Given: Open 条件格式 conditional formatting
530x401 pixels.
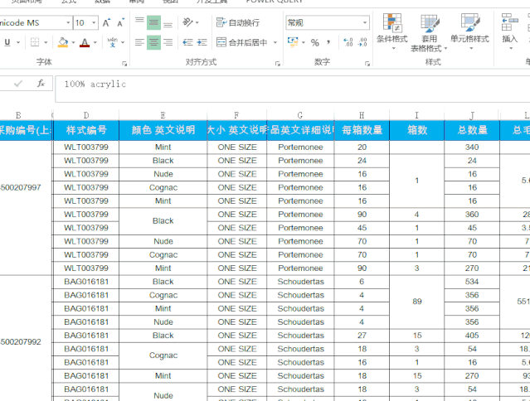Looking at the screenshot, I should (392, 31).
